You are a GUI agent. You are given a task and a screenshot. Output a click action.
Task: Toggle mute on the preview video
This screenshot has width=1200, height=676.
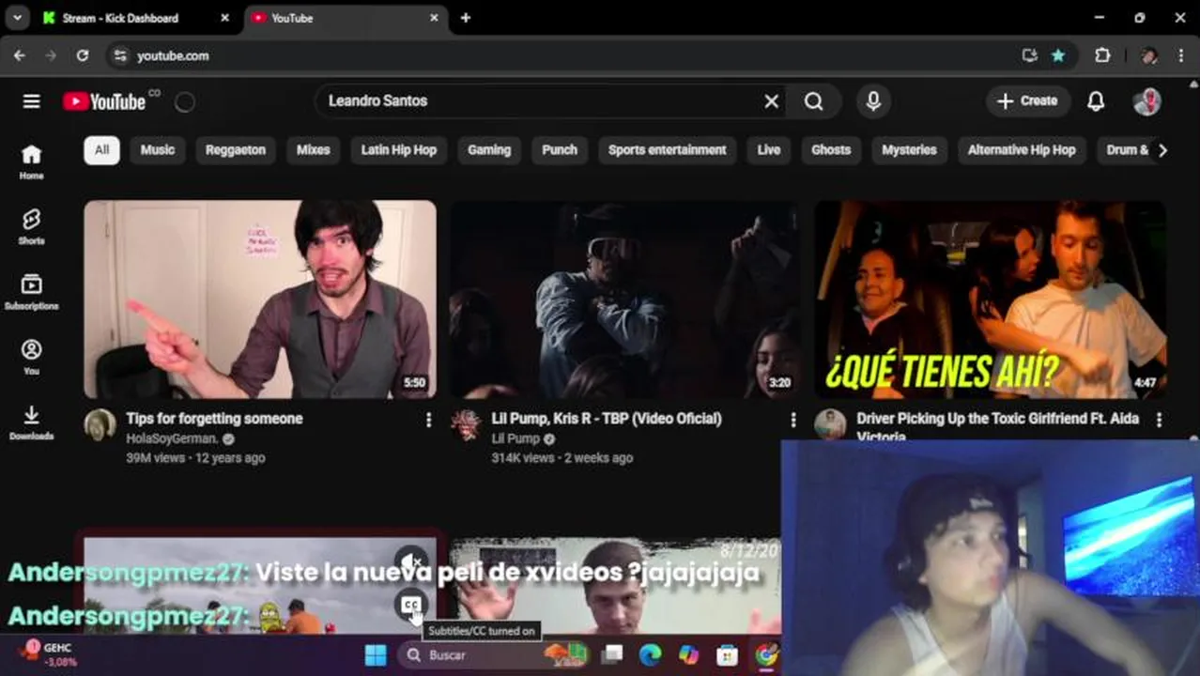[411, 561]
